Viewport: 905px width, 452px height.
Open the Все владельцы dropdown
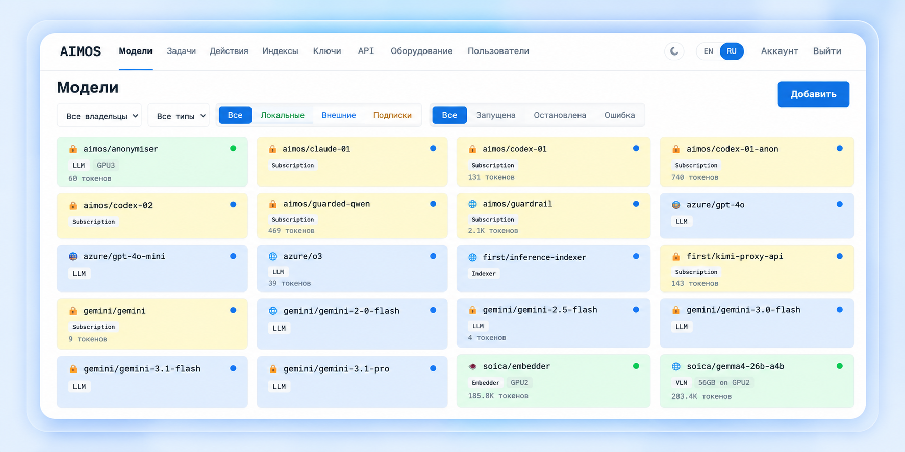(x=100, y=116)
